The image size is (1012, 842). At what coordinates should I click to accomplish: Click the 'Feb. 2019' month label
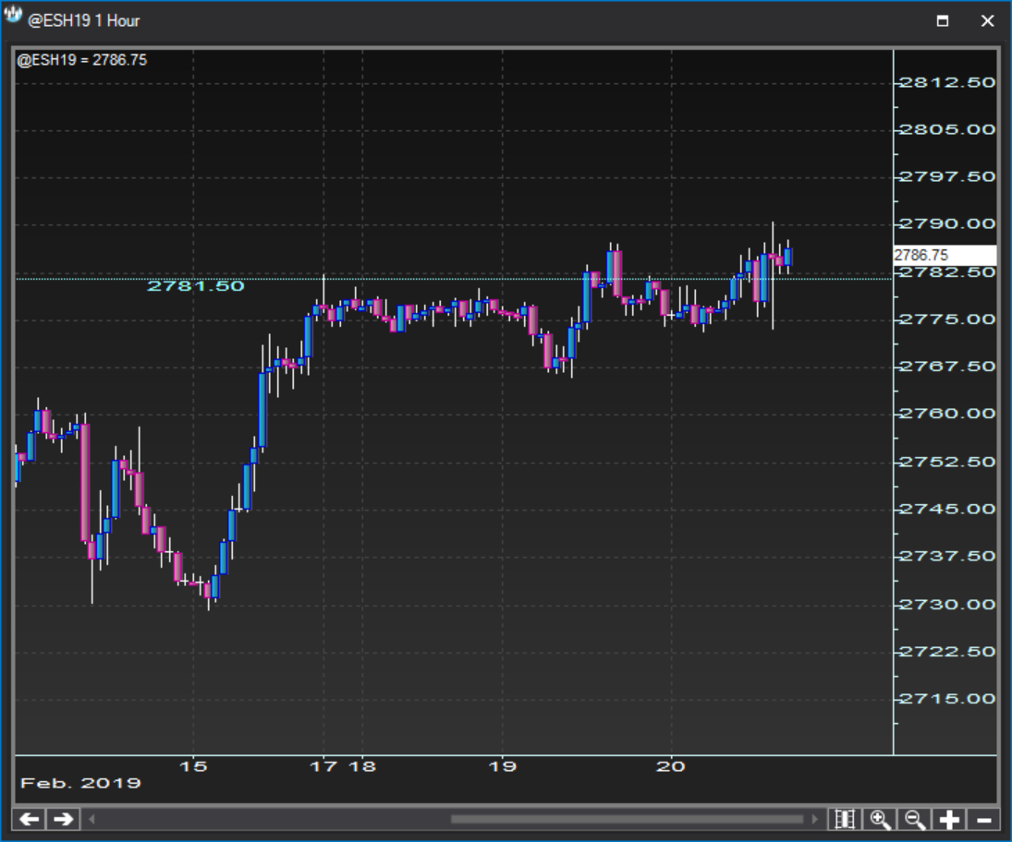click(80, 783)
